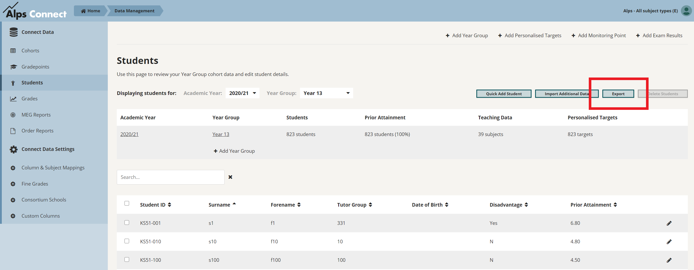Sort by Disadvantage arrows

526,205
